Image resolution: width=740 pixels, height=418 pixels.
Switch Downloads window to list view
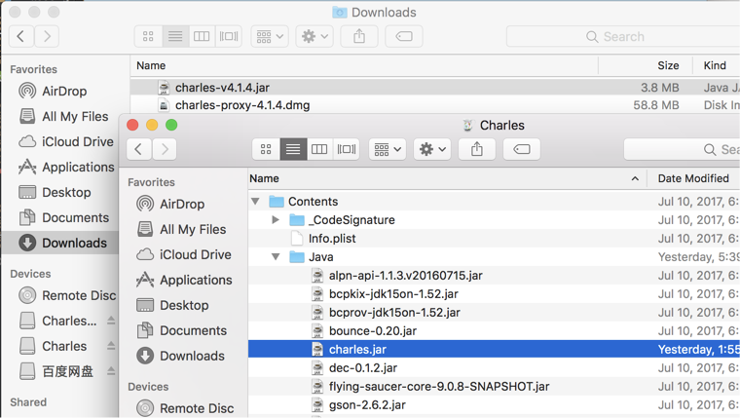(175, 36)
